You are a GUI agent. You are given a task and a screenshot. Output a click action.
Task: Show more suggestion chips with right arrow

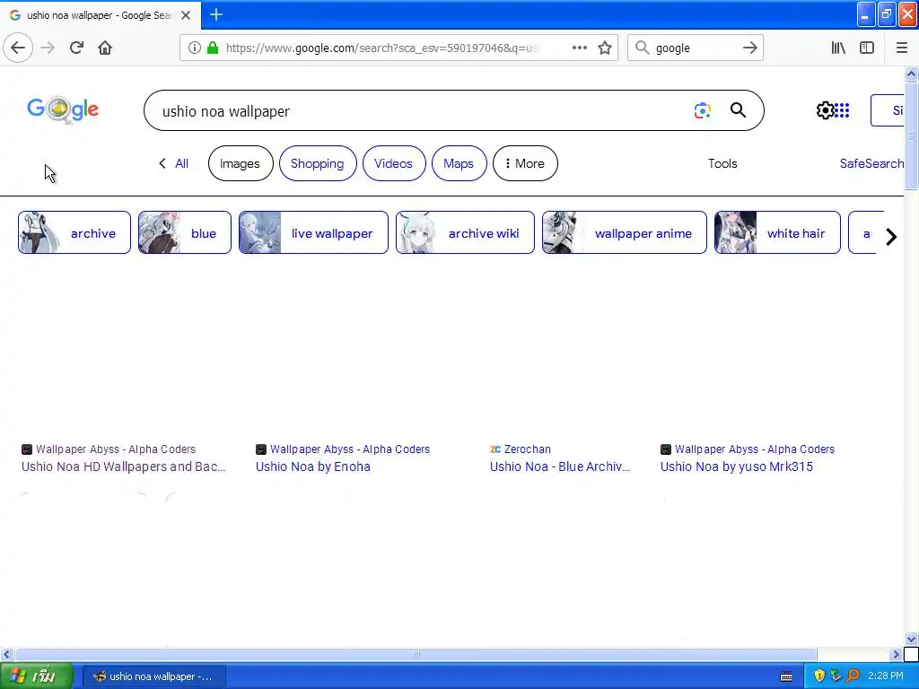point(891,237)
